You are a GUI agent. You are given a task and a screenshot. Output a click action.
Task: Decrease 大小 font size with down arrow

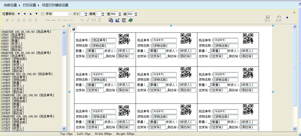(x=86, y=15)
